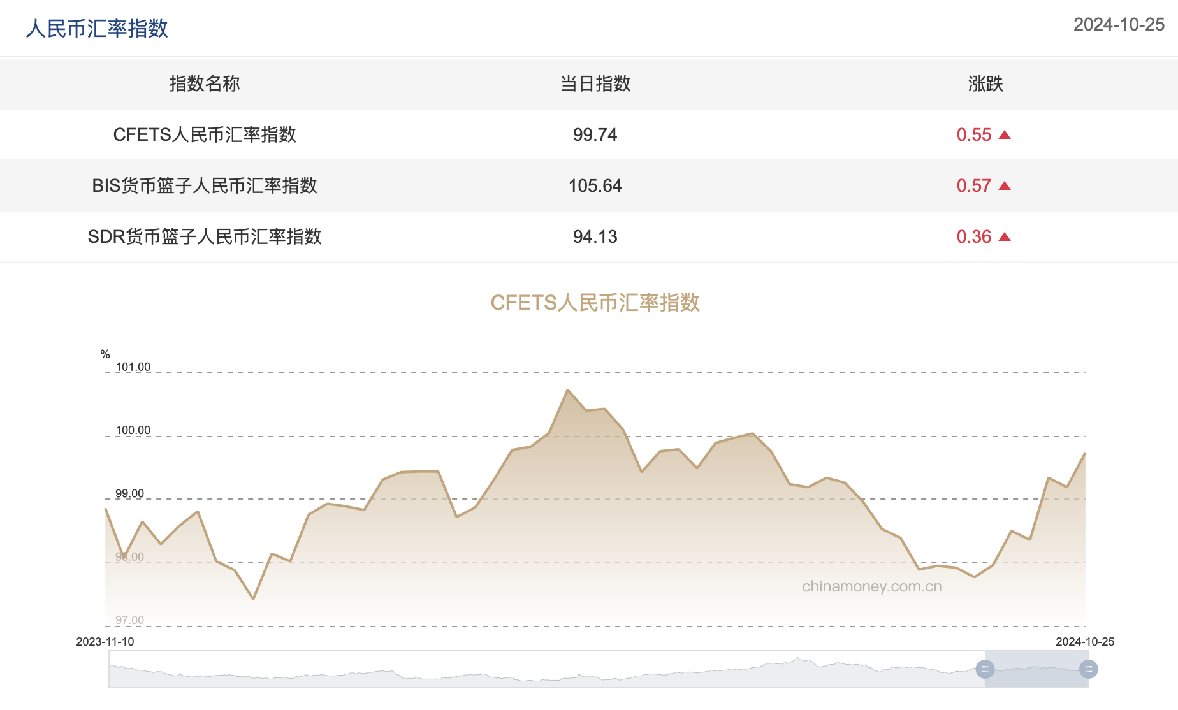Click the red up arrow beside 0.36
The height and width of the screenshot is (710, 1178).
1005,236
